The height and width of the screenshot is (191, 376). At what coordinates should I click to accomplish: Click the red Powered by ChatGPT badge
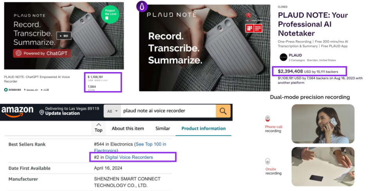click(42, 53)
